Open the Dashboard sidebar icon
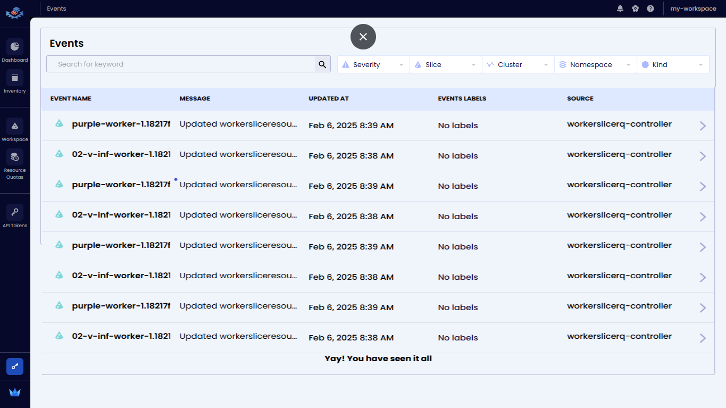 [x=15, y=47]
